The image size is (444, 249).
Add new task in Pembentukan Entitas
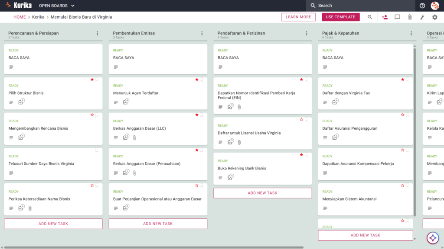pyautogui.click(x=158, y=223)
